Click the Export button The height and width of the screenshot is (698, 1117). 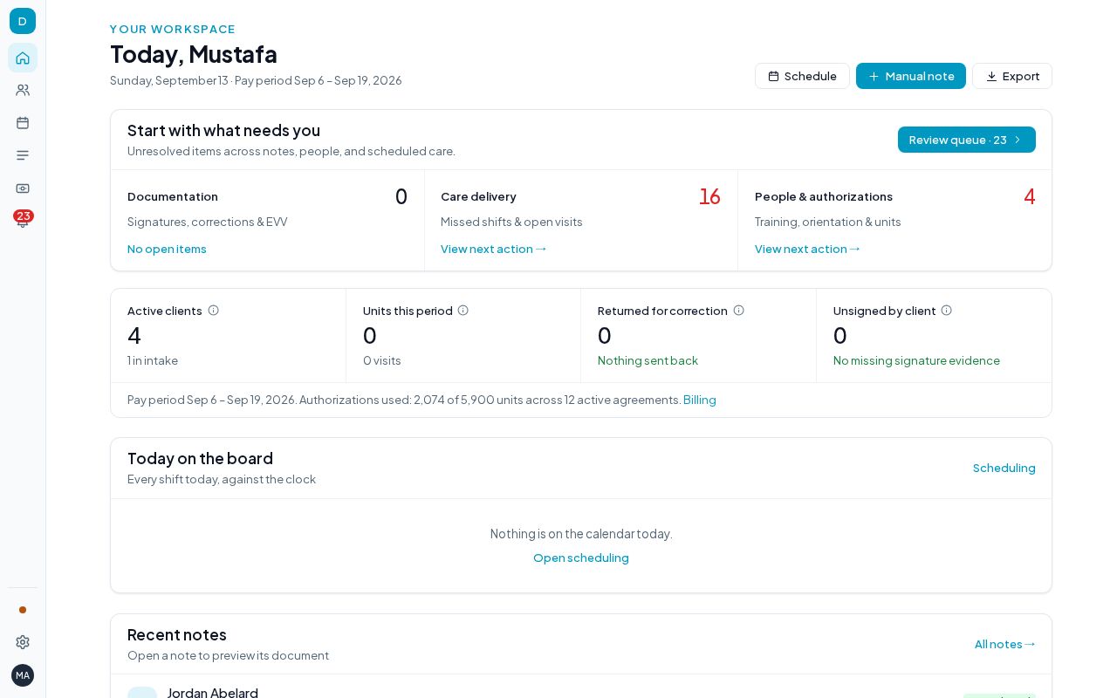pyautogui.click(x=1012, y=76)
